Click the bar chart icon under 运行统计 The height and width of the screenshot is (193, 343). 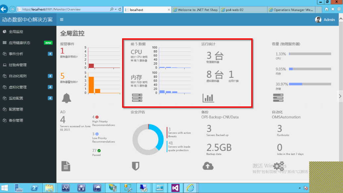[x=208, y=98]
